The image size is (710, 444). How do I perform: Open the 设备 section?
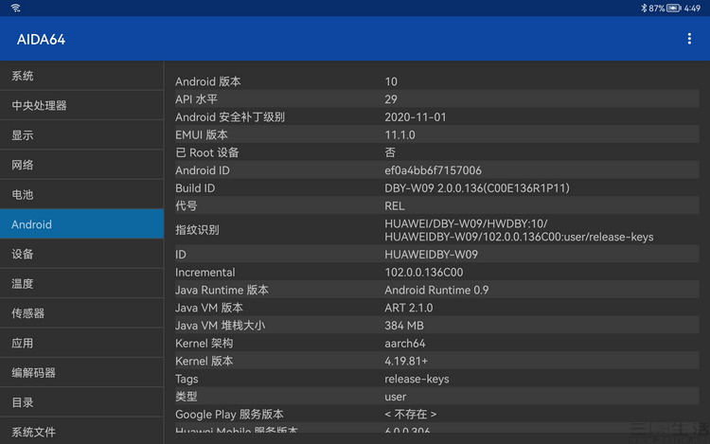pyautogui.click(x=81, y=254)
